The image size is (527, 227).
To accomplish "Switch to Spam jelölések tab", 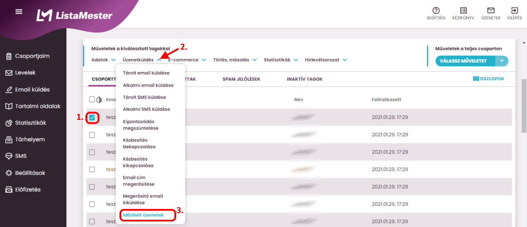I will click(241, 79).
